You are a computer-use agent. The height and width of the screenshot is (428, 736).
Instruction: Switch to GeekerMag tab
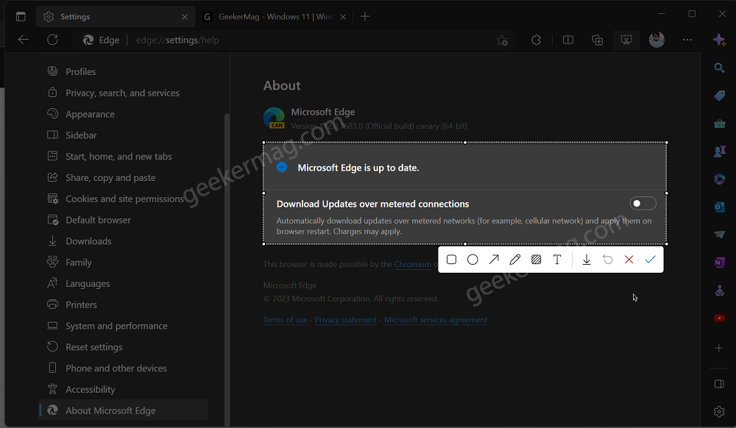click(x=275, y=16)
